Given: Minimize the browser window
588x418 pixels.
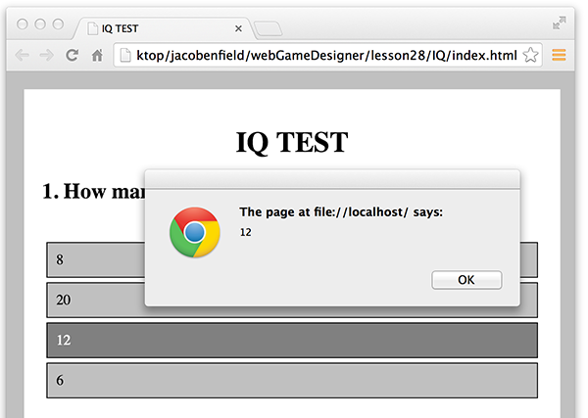Looking at the screenshot, I should pos(39,23).
